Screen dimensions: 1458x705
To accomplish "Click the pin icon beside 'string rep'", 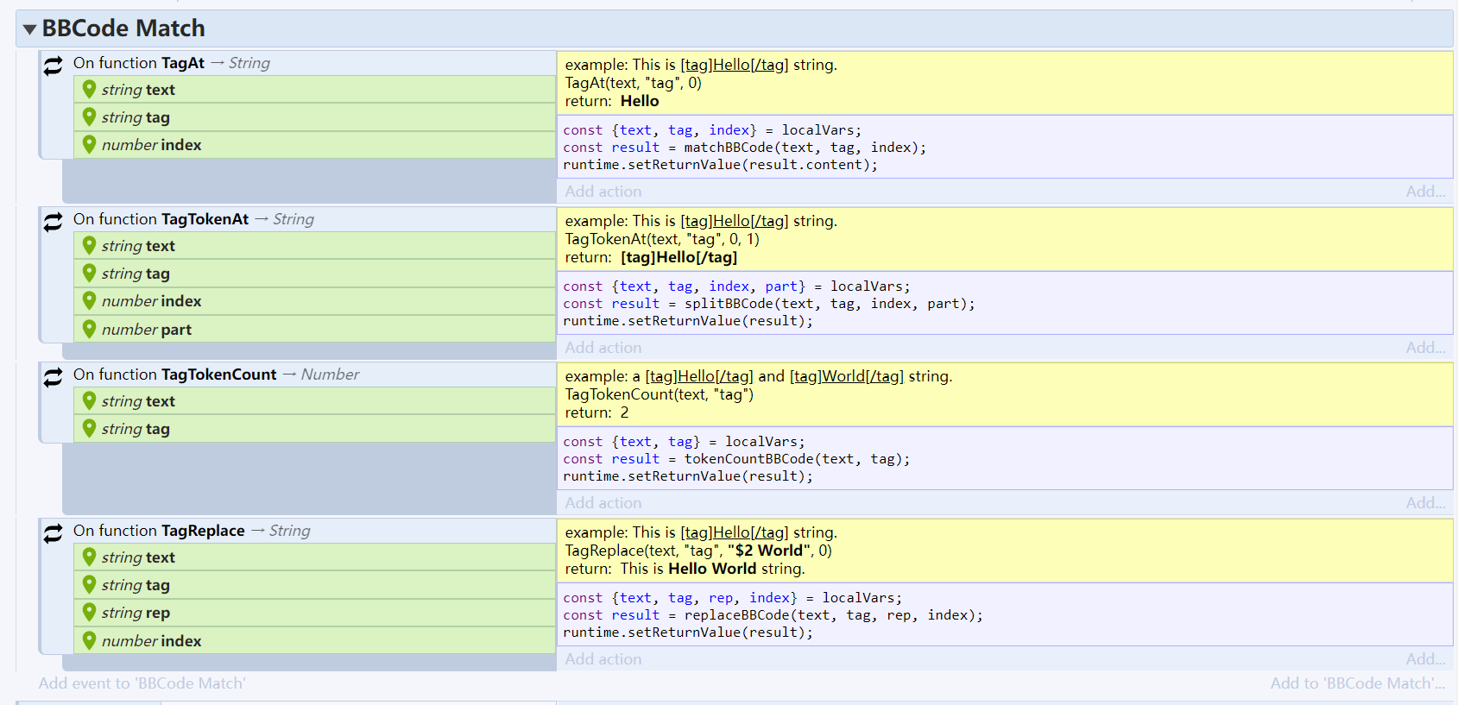I will (89, 612).
